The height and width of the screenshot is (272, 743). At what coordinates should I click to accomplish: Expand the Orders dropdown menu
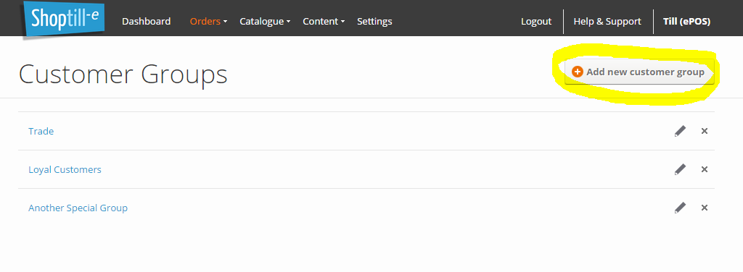[x=208, y=21]
